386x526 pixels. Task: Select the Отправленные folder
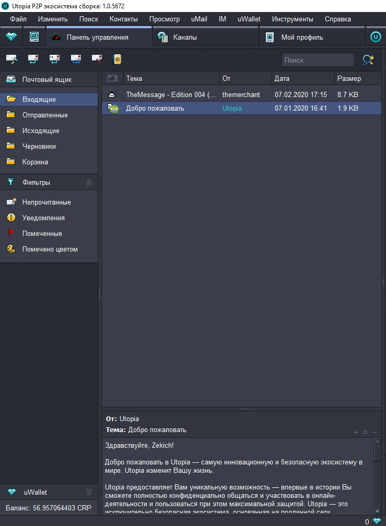(49, 115)
